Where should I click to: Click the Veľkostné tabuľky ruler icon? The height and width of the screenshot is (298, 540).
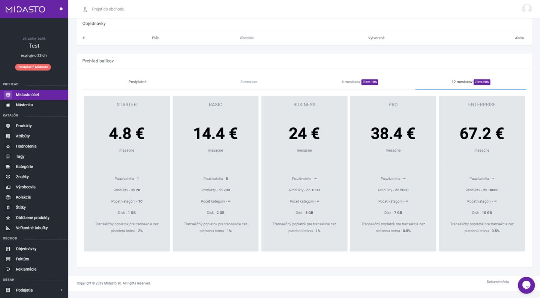8,228
